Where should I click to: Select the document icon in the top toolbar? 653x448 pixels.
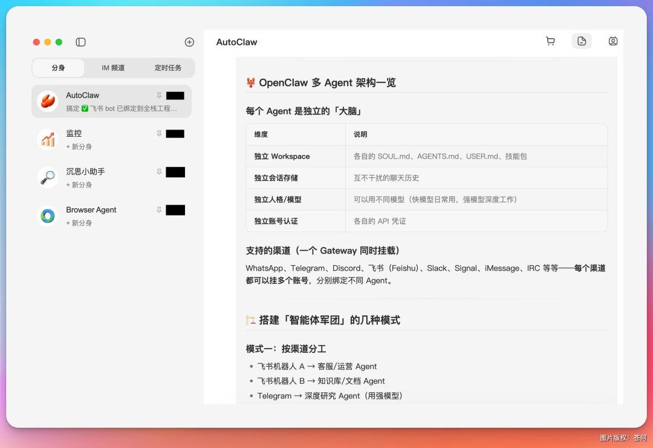[582, 41]
